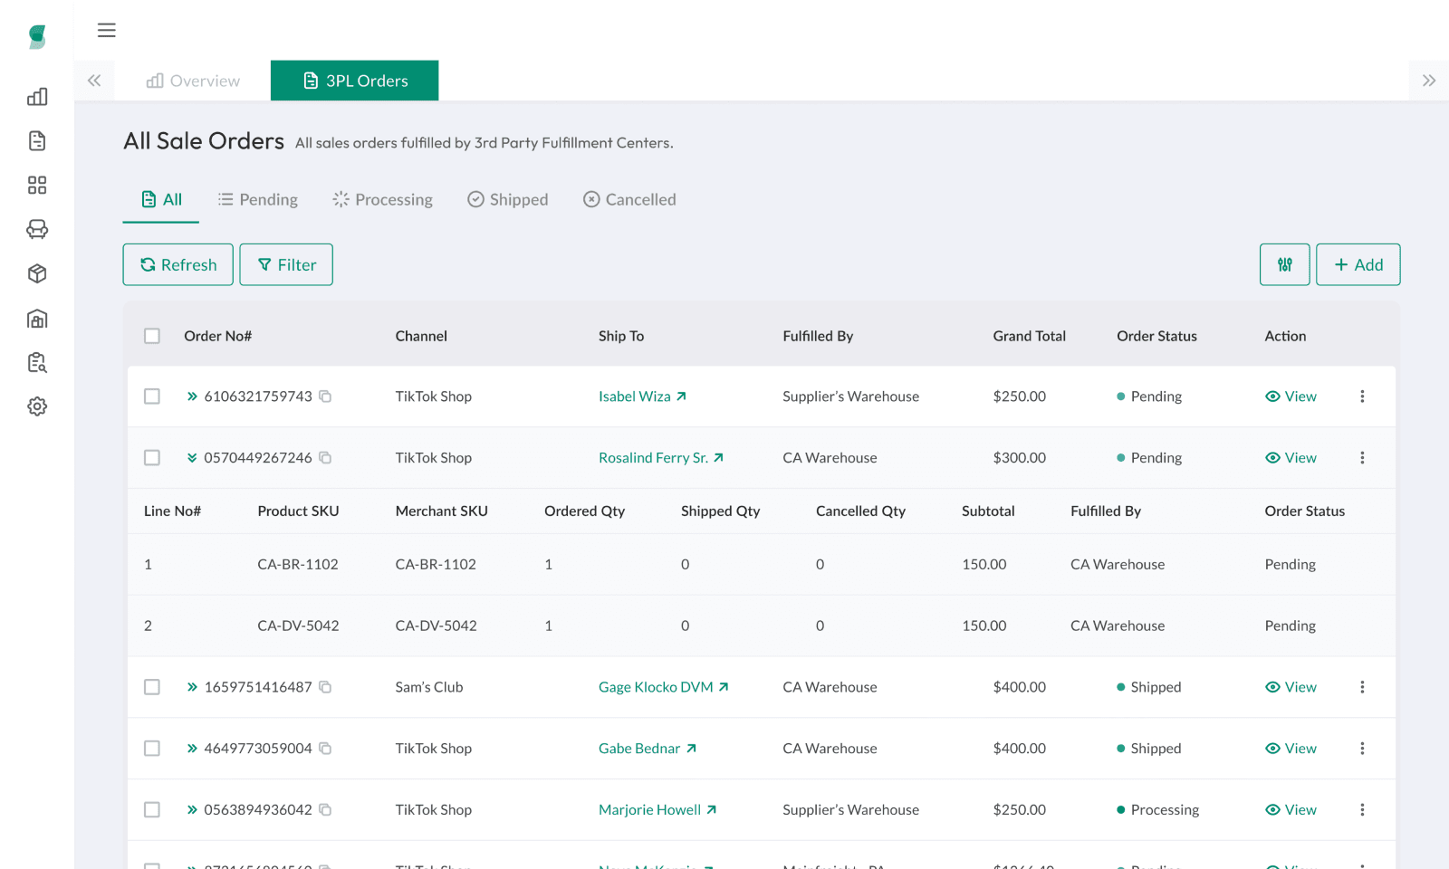Expand order 0563894936042 line items
Viewport: 1449px width, 869px height.
[x=192, y=810]
